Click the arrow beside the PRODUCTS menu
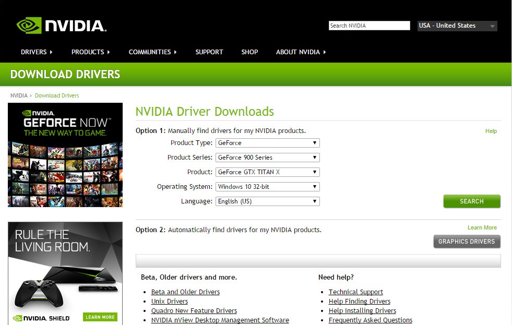 (x=109, y=52)
